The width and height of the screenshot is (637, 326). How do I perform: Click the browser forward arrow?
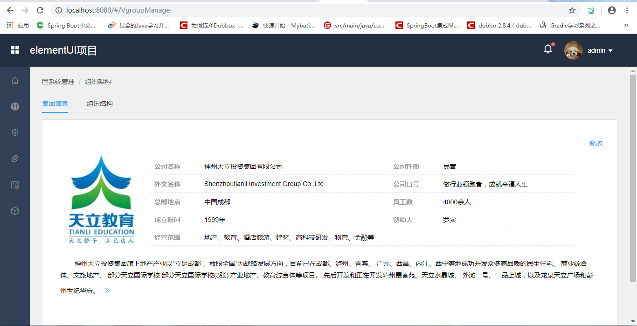pyautogui.click(x=25, y=10)
